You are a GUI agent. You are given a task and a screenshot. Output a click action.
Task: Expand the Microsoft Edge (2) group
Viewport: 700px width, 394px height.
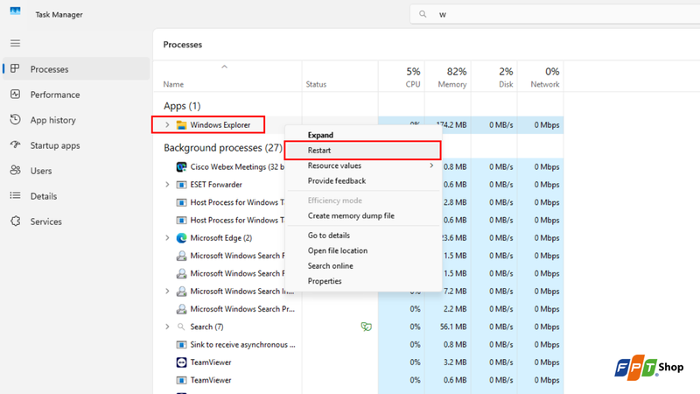pos(167,238)
